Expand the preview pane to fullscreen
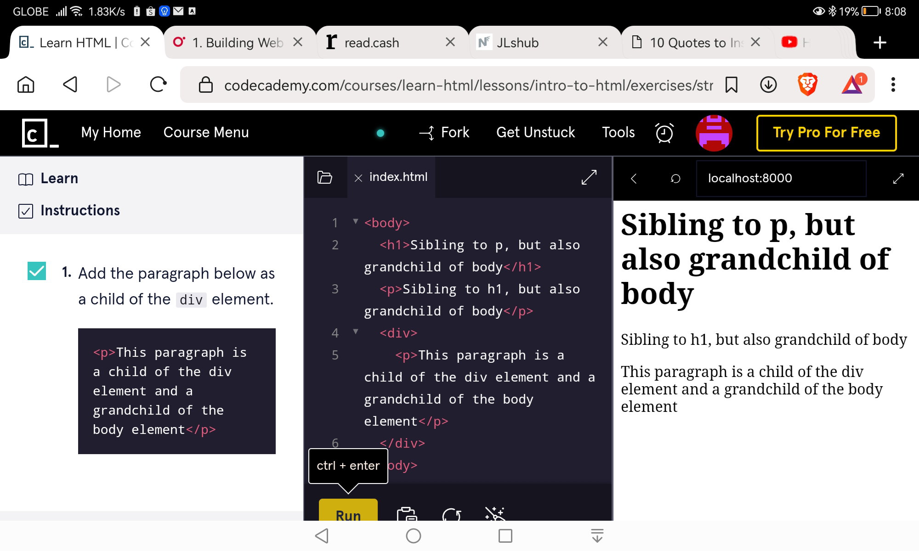The image size is (919, 551). [898, 179]
